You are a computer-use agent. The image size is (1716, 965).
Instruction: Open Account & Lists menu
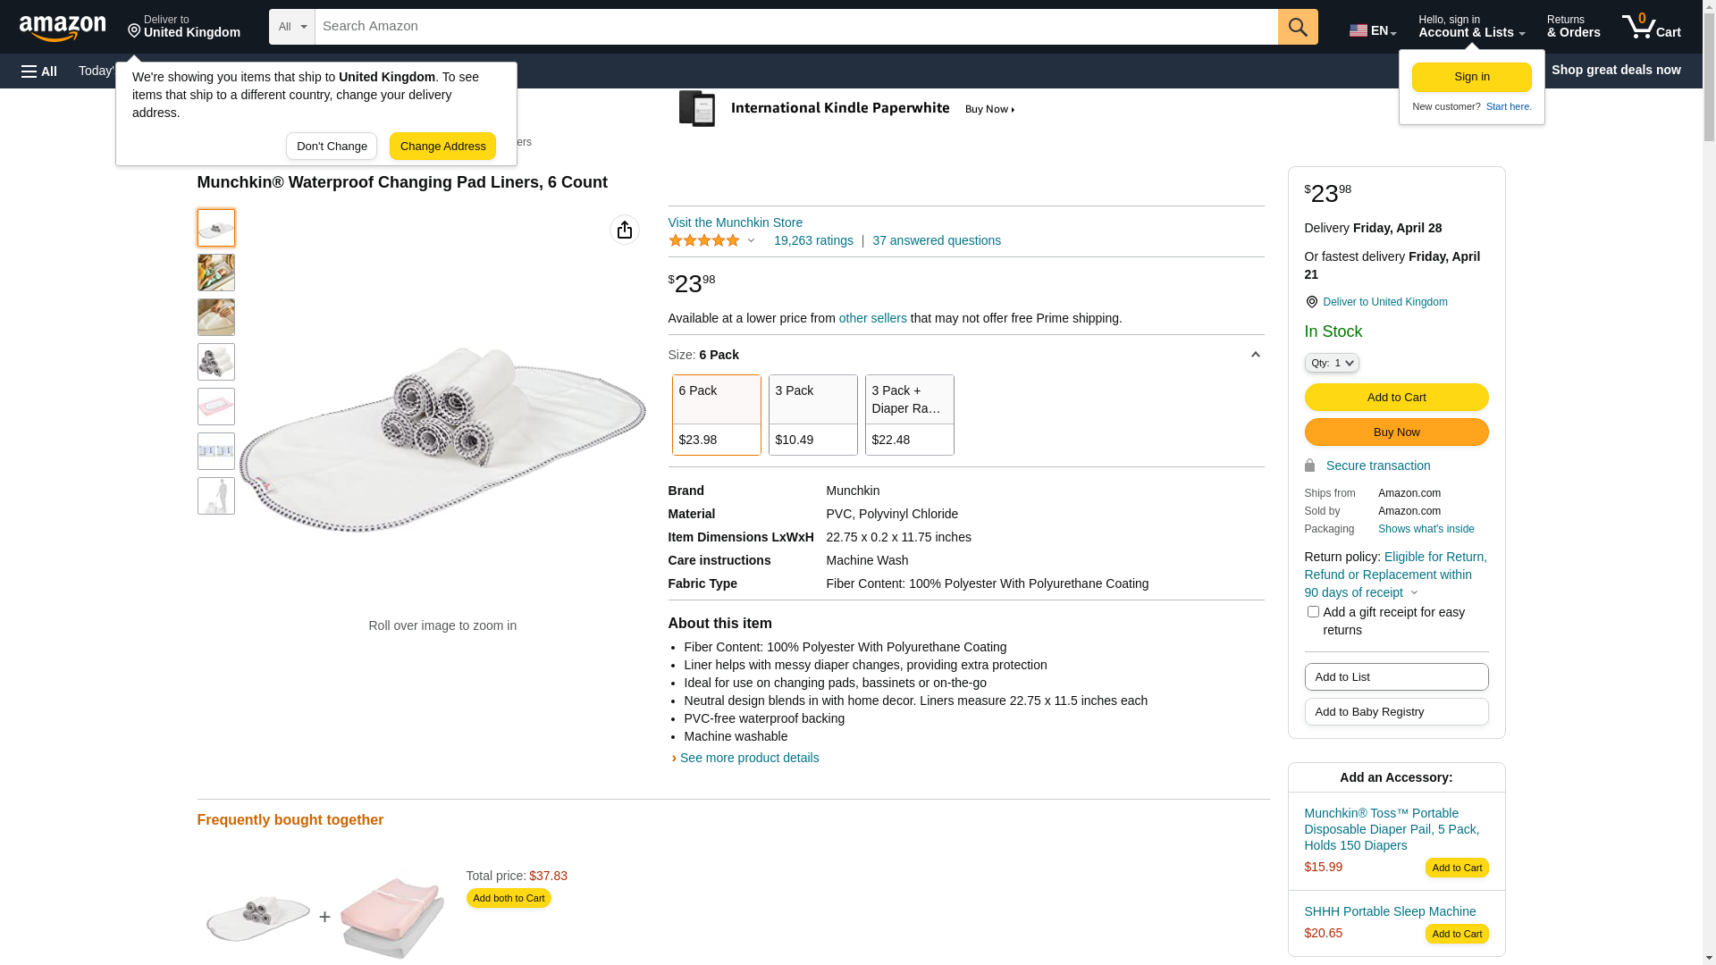point(1471,27)
